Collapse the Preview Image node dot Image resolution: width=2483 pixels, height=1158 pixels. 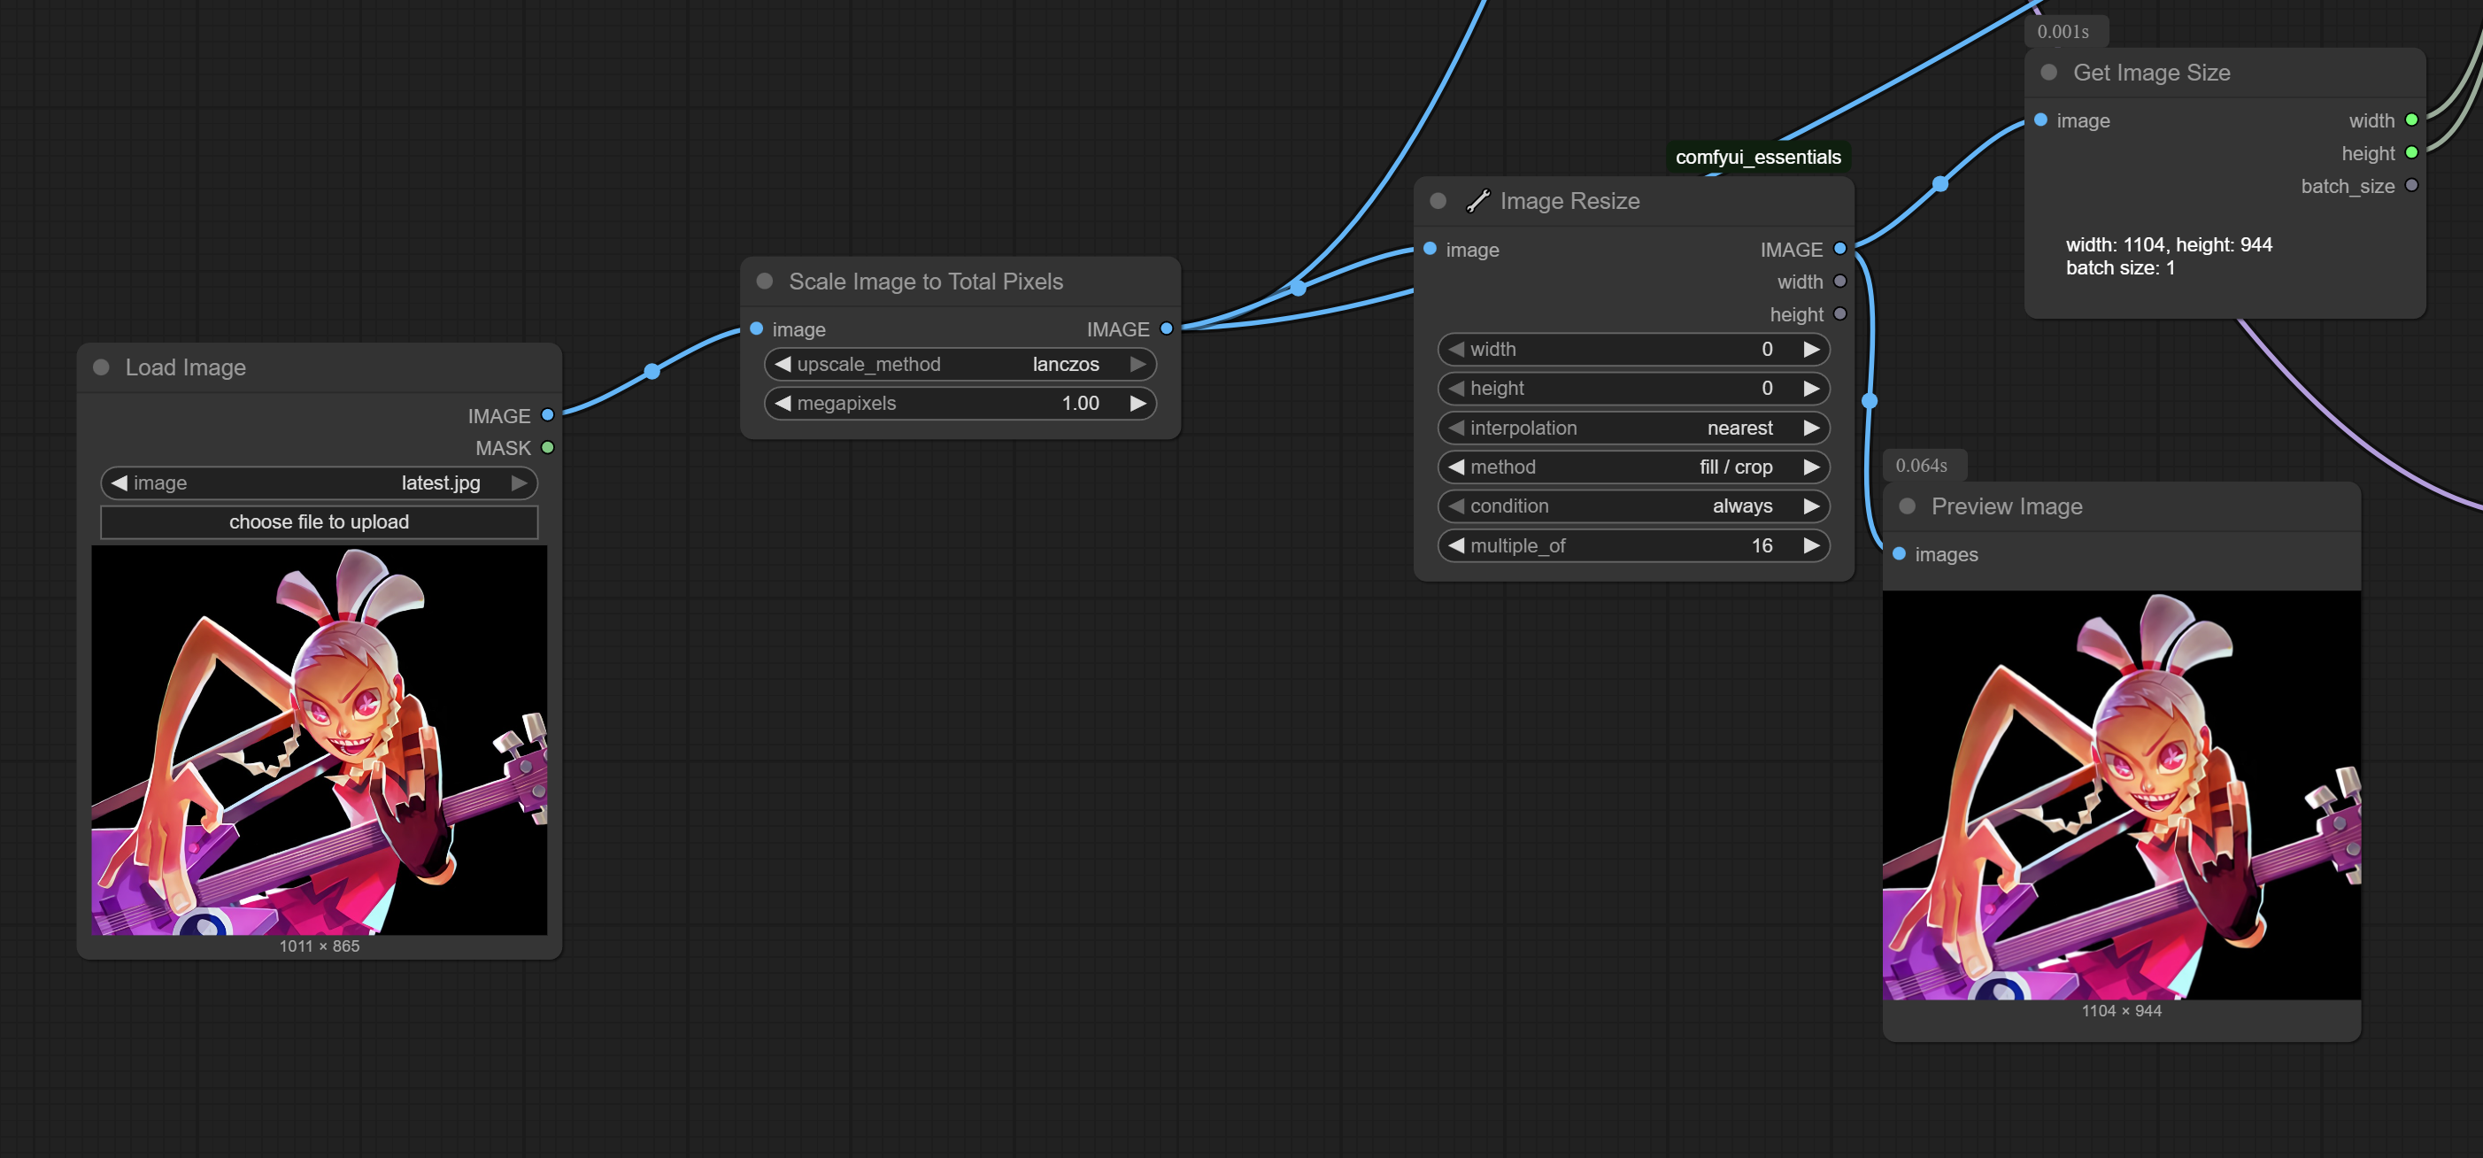(1907, 506)
